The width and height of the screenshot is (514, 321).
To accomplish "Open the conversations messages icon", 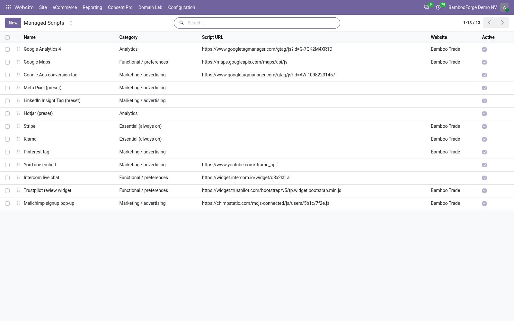I will 426,7.
